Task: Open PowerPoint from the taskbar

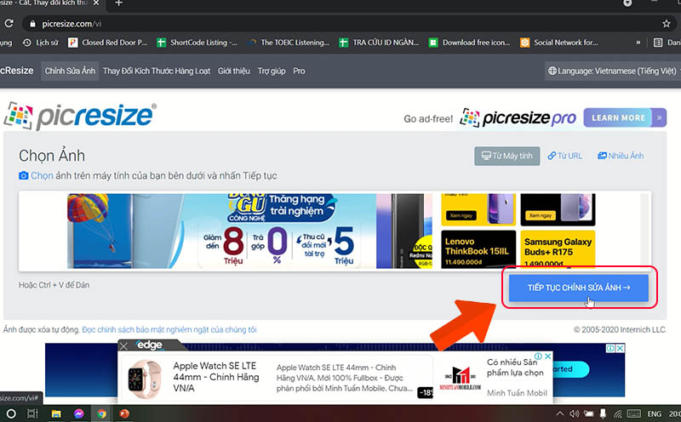Action: [124, 413]
